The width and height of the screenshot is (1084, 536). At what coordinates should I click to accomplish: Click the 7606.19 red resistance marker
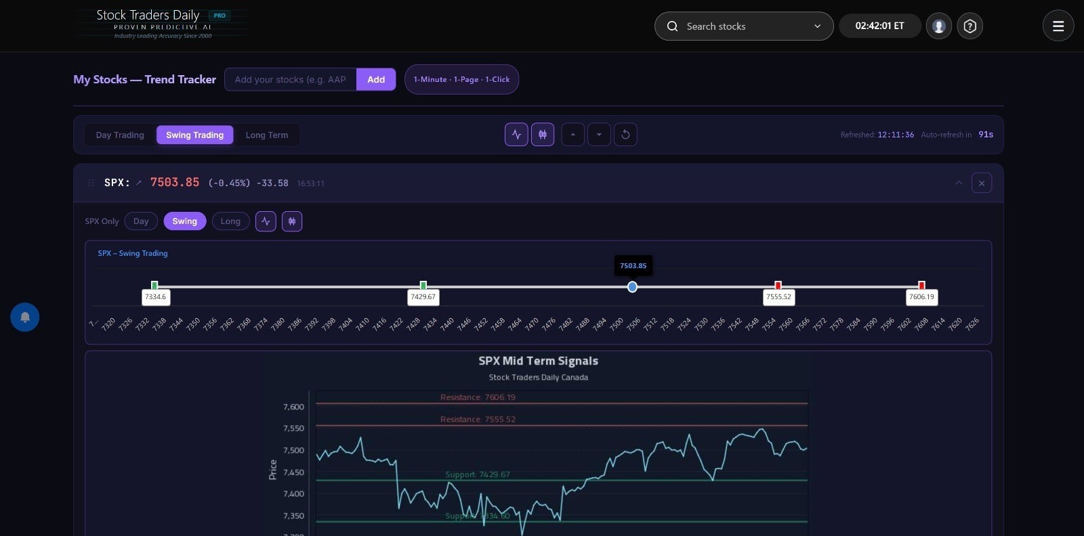point(921,285)
